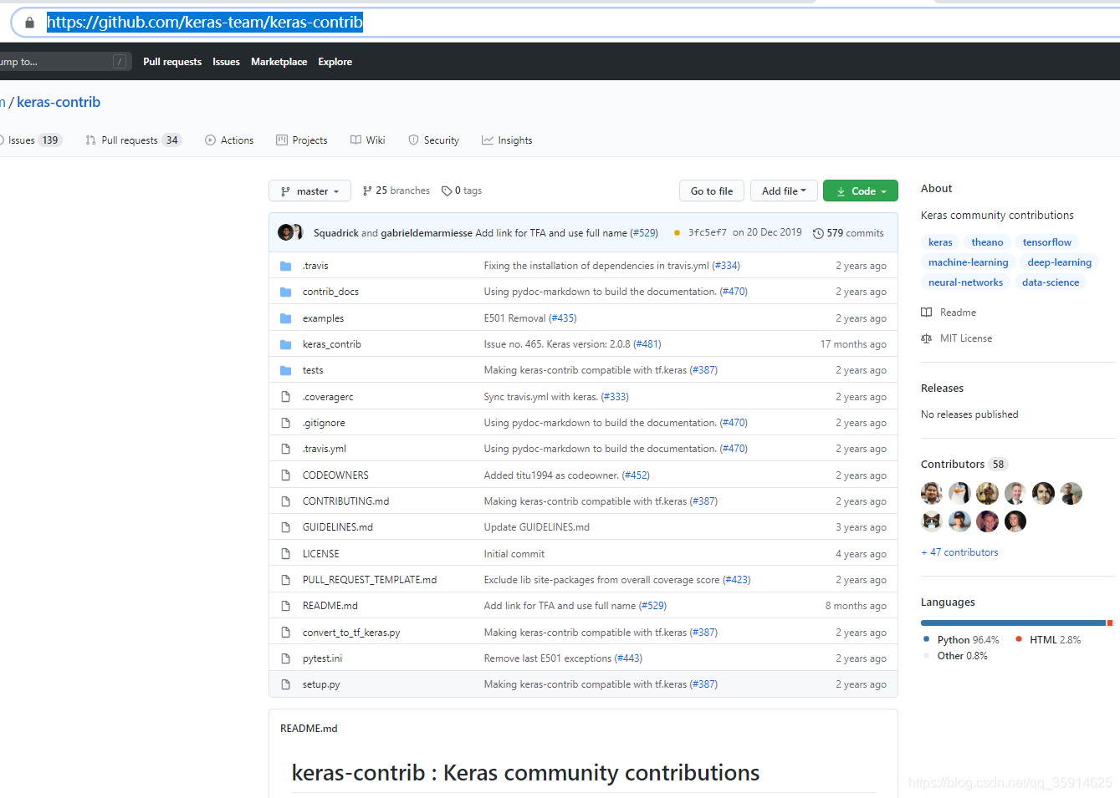Click the data-science topic tag

point(1051,282)
